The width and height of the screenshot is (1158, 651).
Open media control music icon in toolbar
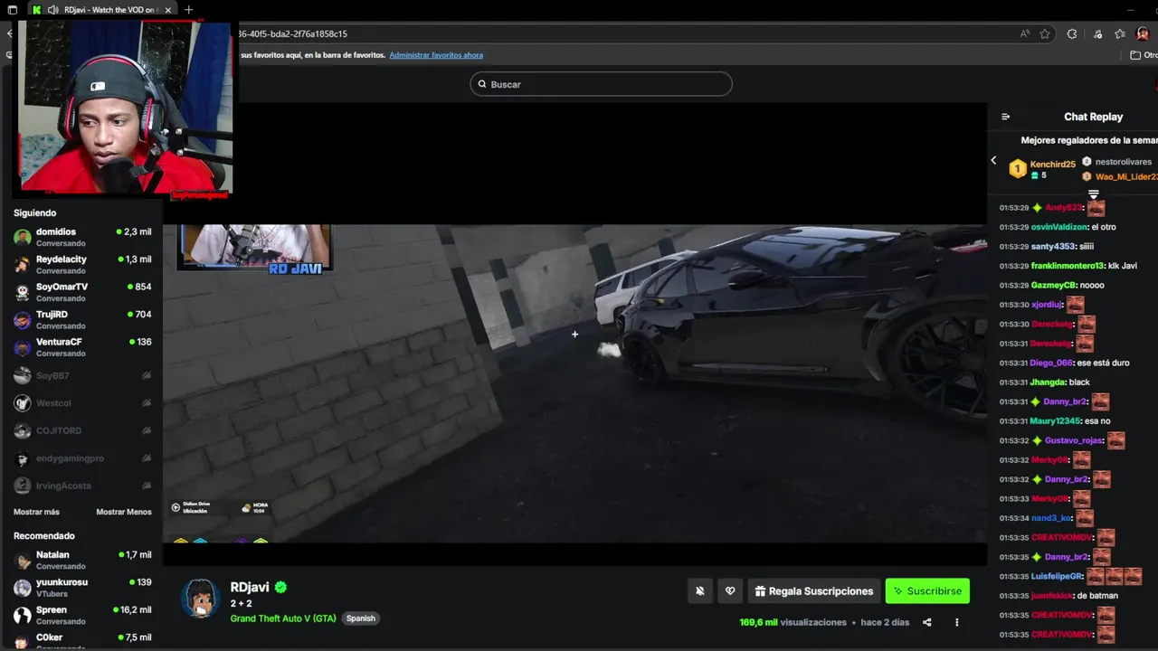1097,33
